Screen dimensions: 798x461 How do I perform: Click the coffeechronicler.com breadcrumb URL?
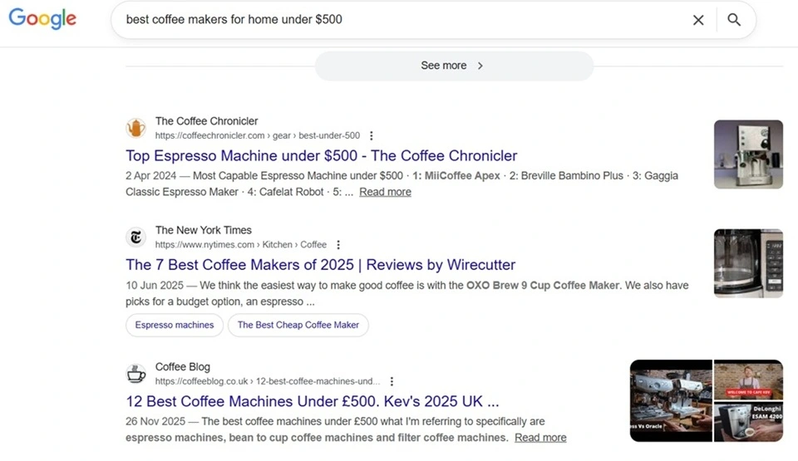coord(258,136)
